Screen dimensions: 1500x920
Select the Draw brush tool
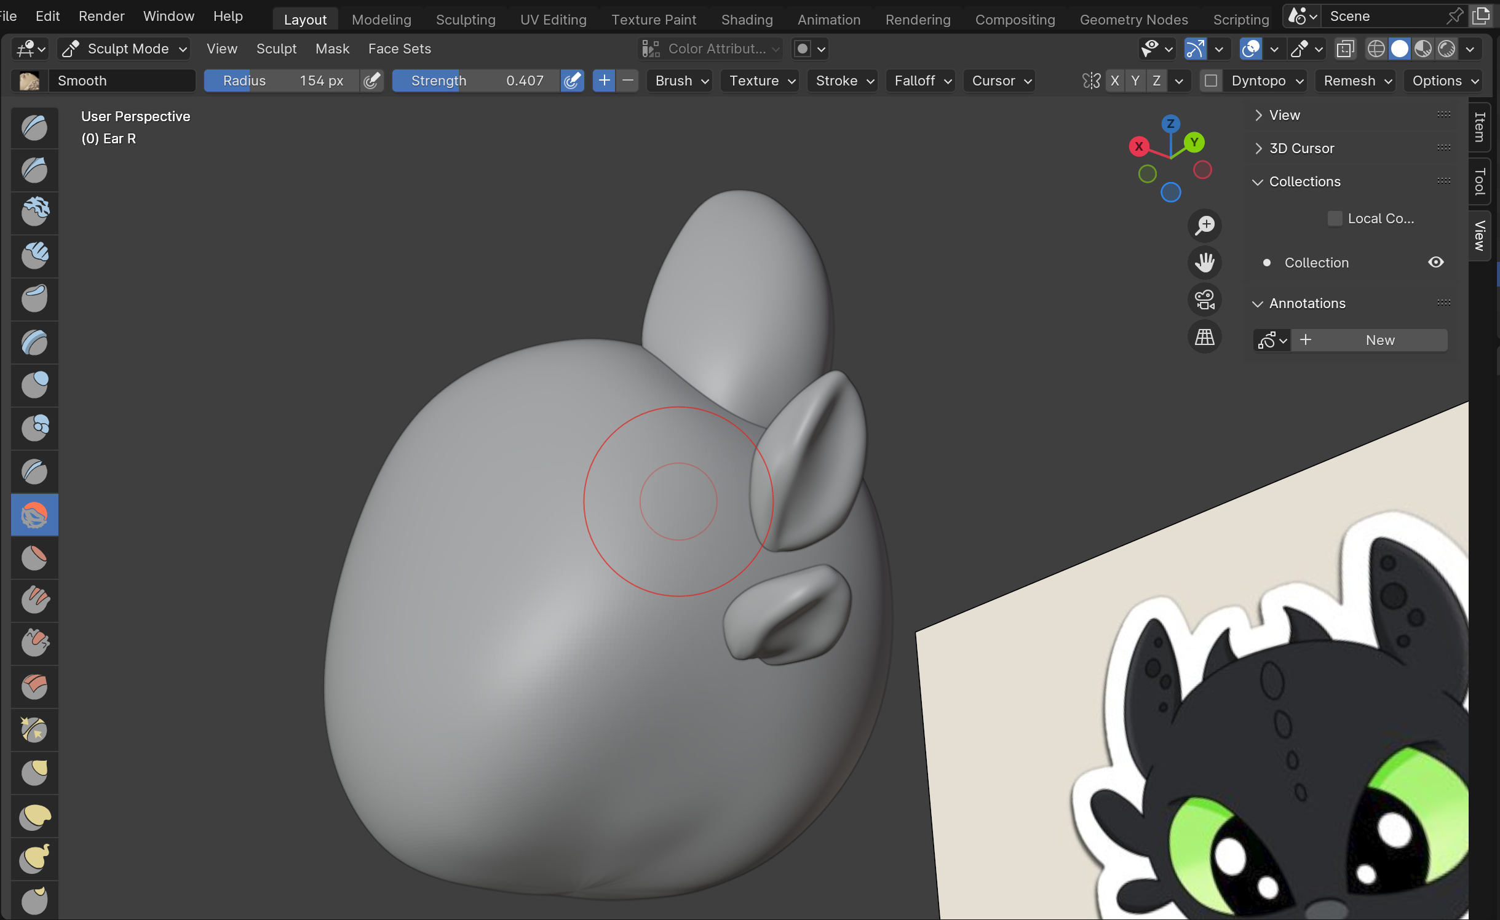34,127
